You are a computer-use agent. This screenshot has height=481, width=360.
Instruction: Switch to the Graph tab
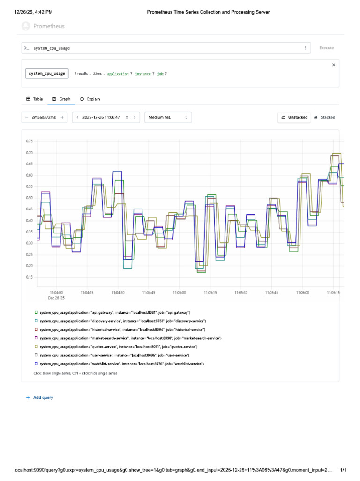click(61, 99)
